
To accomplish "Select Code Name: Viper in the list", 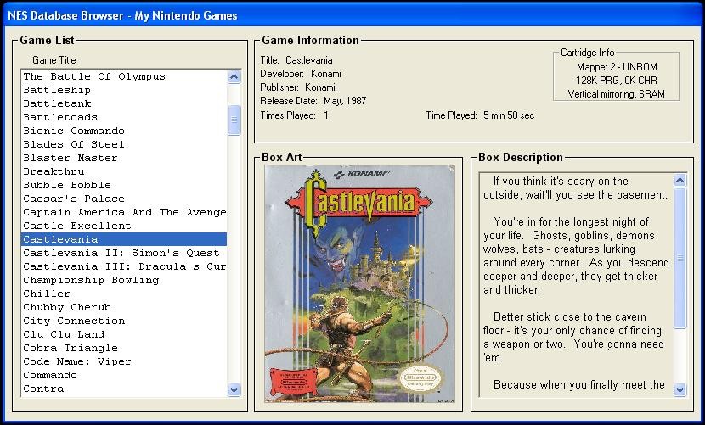I will pos(124,361).
